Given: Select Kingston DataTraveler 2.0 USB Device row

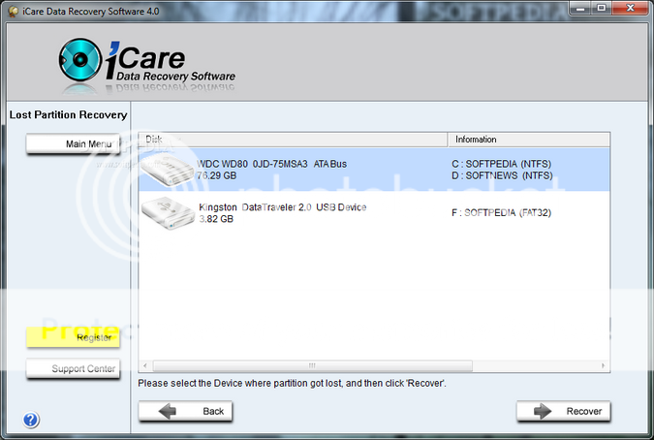Looking at the screenshot, I should 374,212.
